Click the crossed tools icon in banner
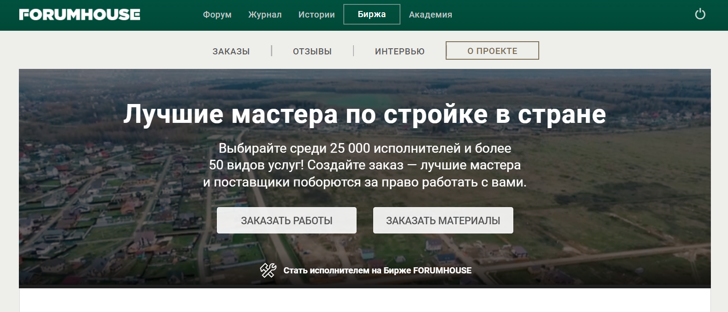Image resolution: width=728 pixels, height=312 pixels. [x=268, y=270]
